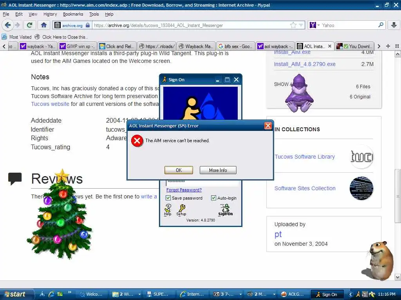Bookmark this page with the star icon

pos(293,25)
